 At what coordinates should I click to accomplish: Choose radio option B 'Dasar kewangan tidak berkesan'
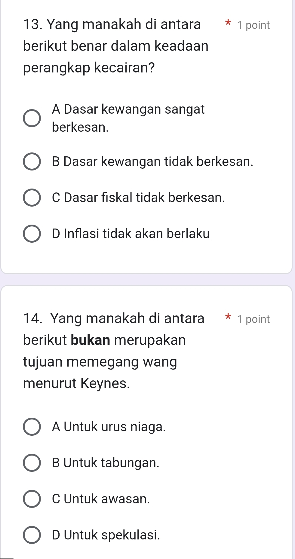[x=32, y=162]
